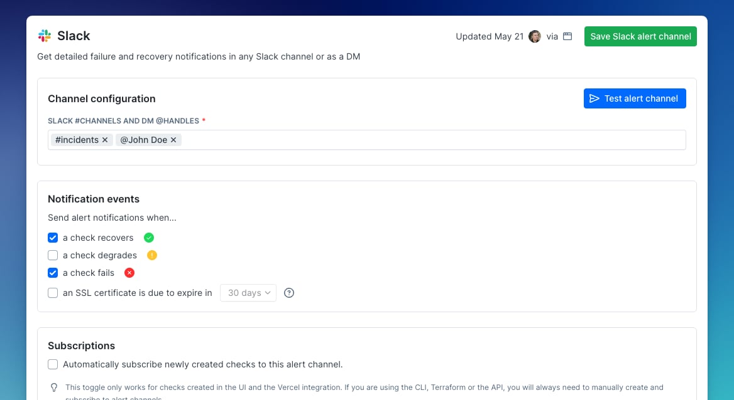Click the browser window icon after 'via'
Image resolution: width=734 pixels, height=400 pixels.
click(x=567, y=36)
